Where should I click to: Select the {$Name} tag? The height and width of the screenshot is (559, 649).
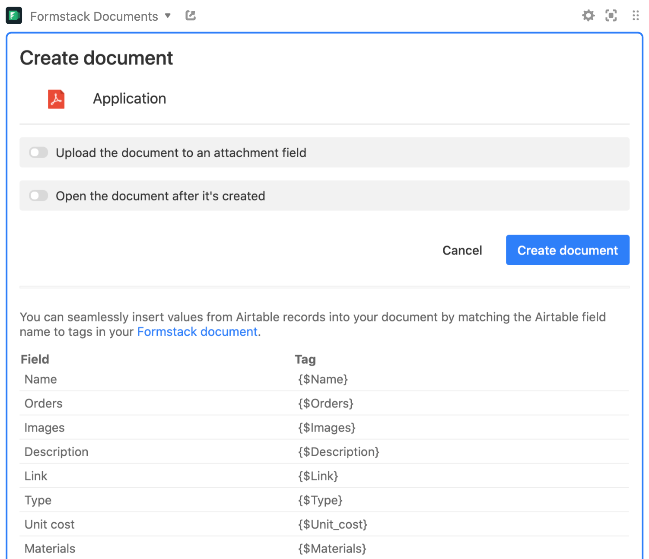pyautogui.click(x=323, y=379)
